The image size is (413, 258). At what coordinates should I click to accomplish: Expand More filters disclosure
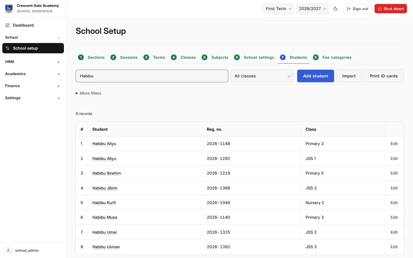[x=88, y=93]
